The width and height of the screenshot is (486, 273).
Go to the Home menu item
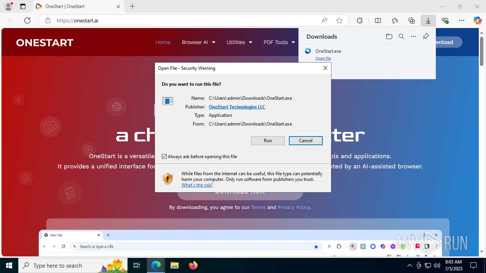point(163,42)
